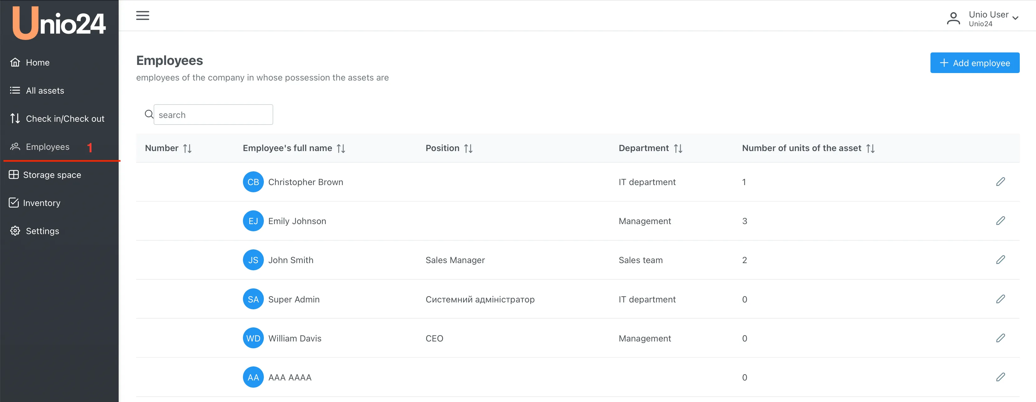Toggle sorting on Position column
This screenshot has width=1036, height=402.
pyautogui.click(x=468, y=148)
